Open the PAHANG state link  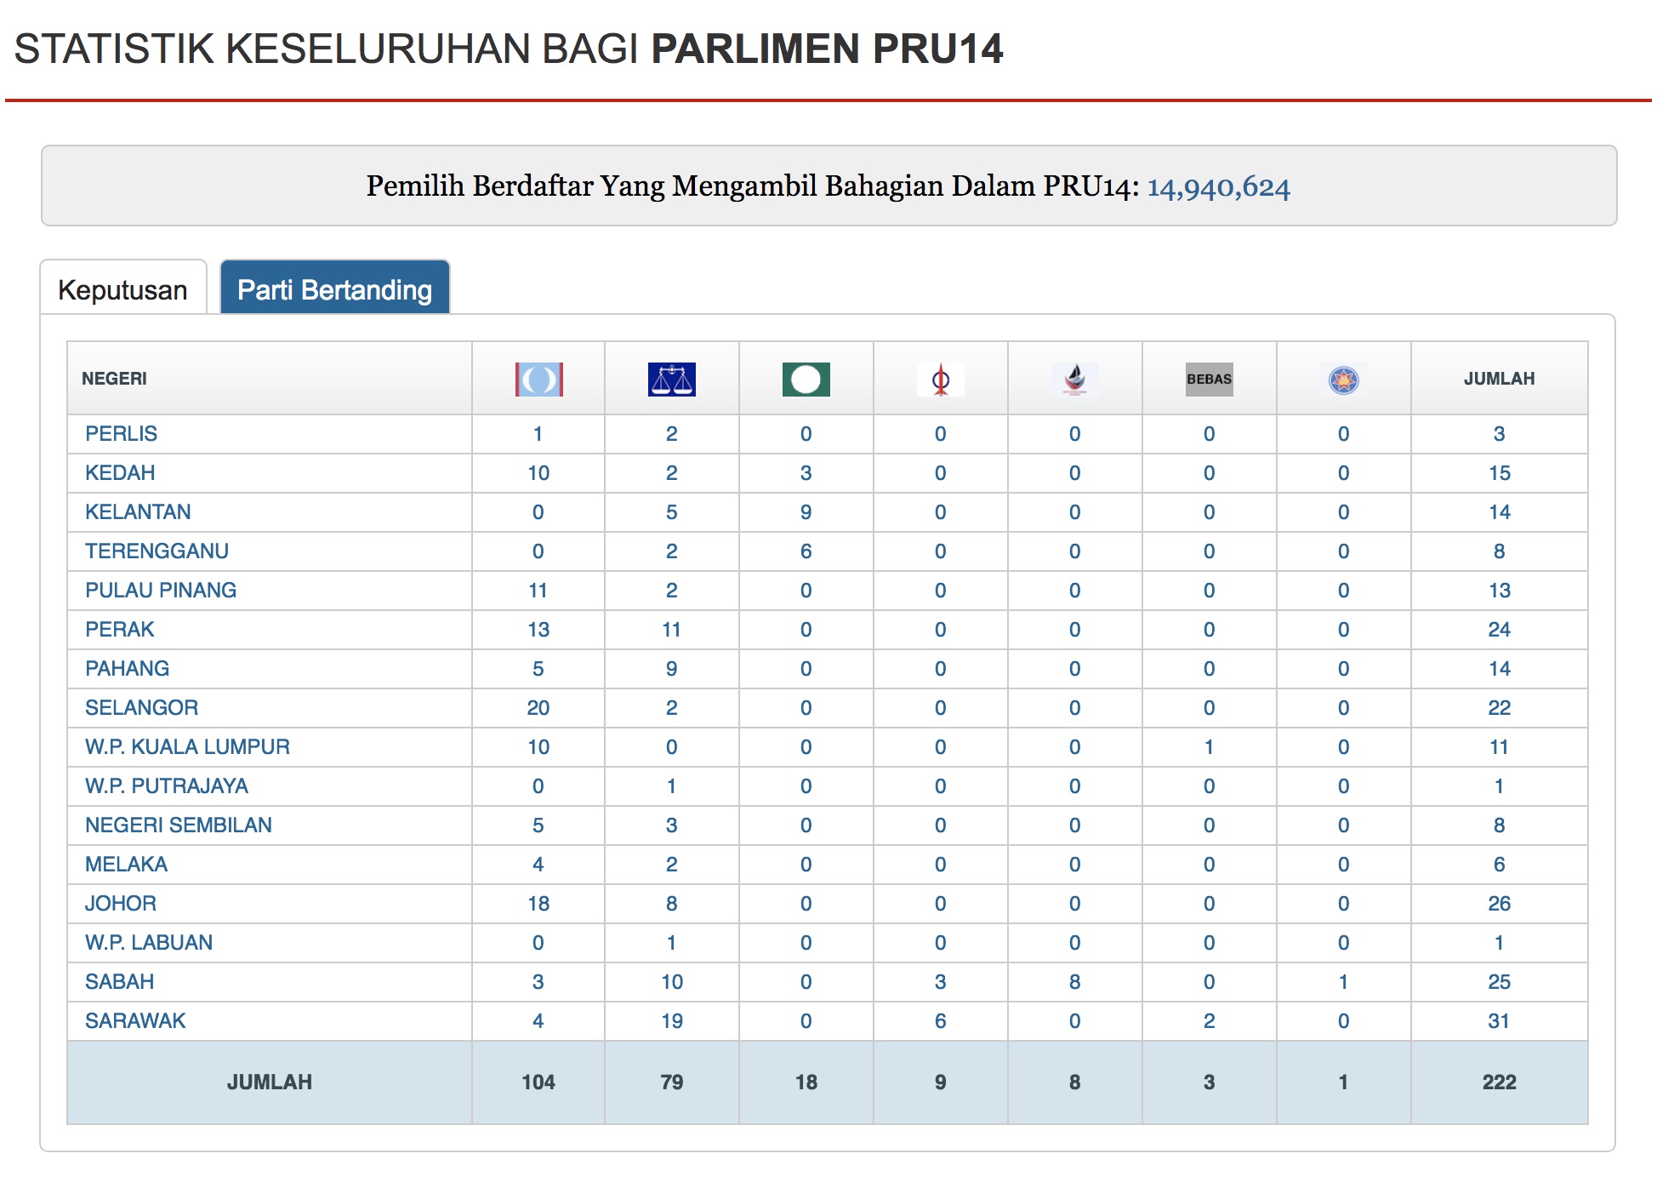(127, 669)
